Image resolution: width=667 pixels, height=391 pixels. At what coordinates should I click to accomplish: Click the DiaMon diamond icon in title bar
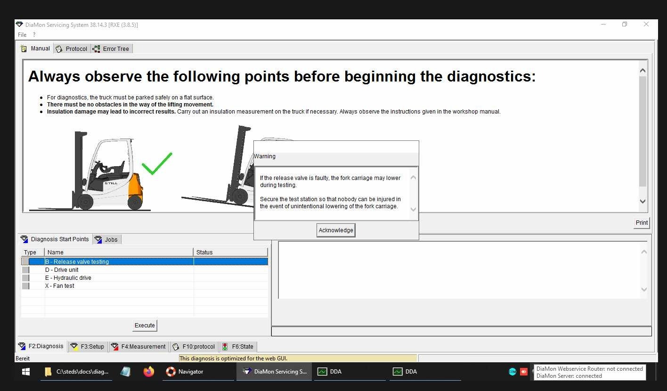19,24
